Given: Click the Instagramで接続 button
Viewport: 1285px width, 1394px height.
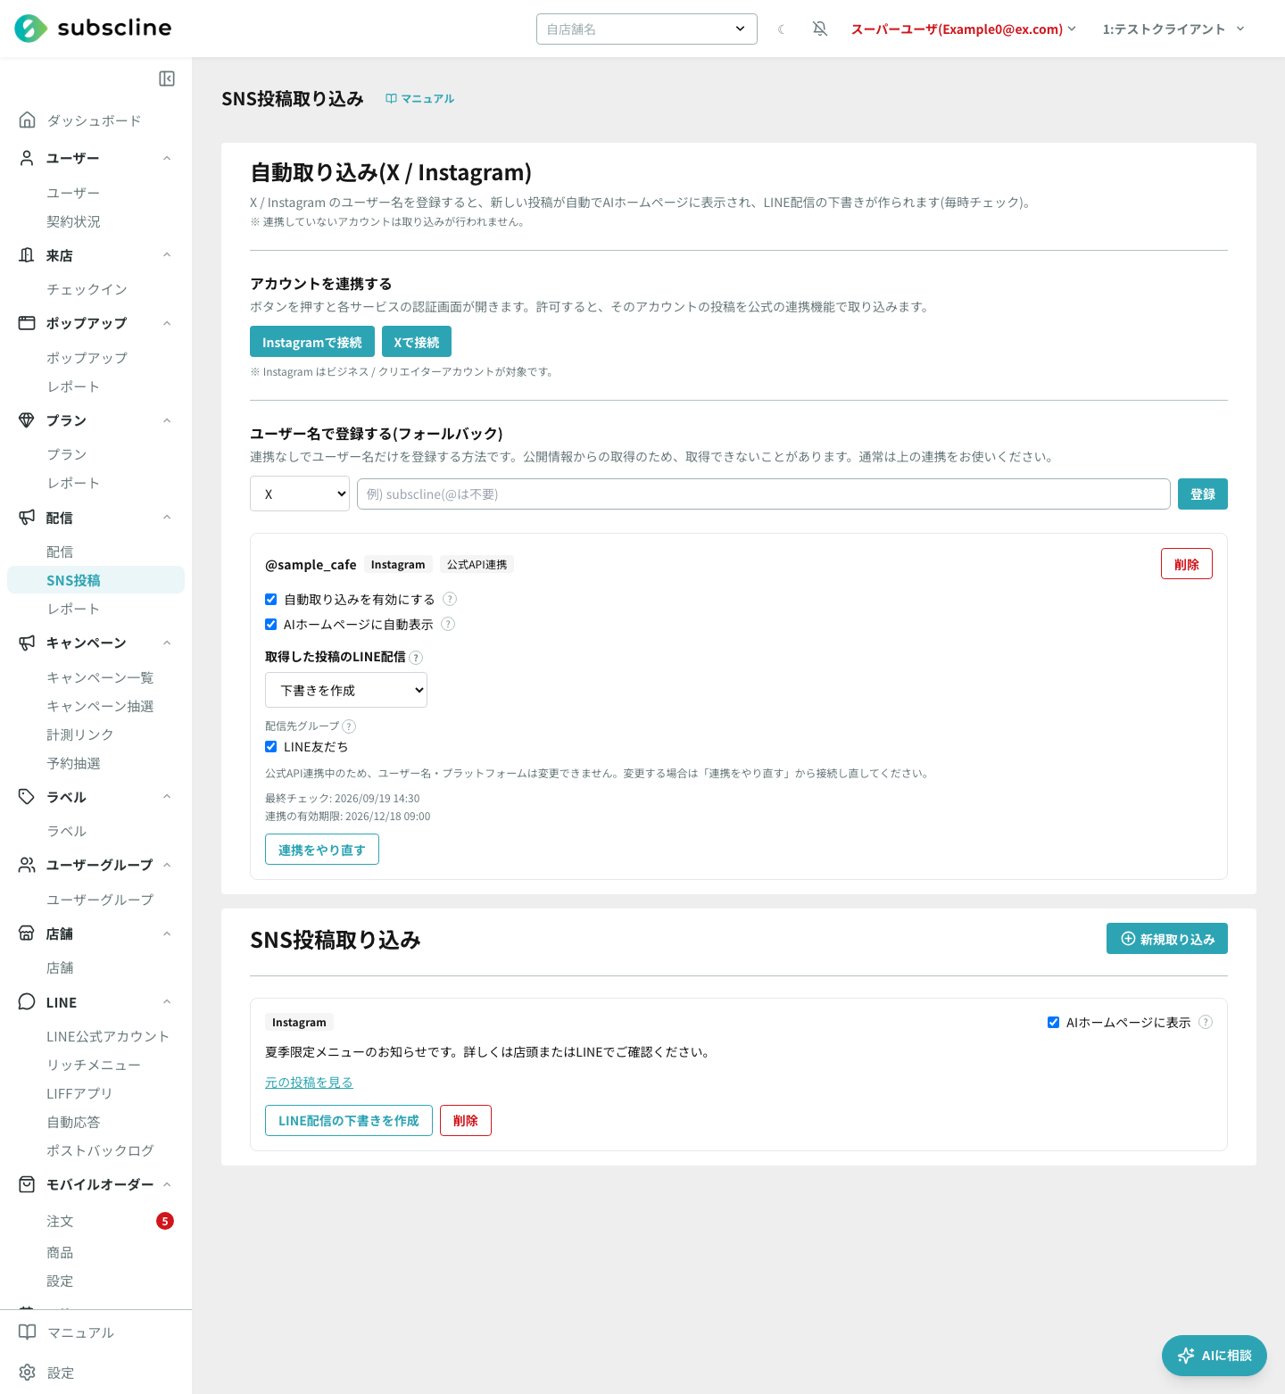Looking at the screenshot, I should [312, 342].
